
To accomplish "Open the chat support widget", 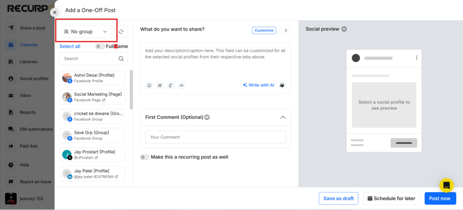I will pos(446,186).
